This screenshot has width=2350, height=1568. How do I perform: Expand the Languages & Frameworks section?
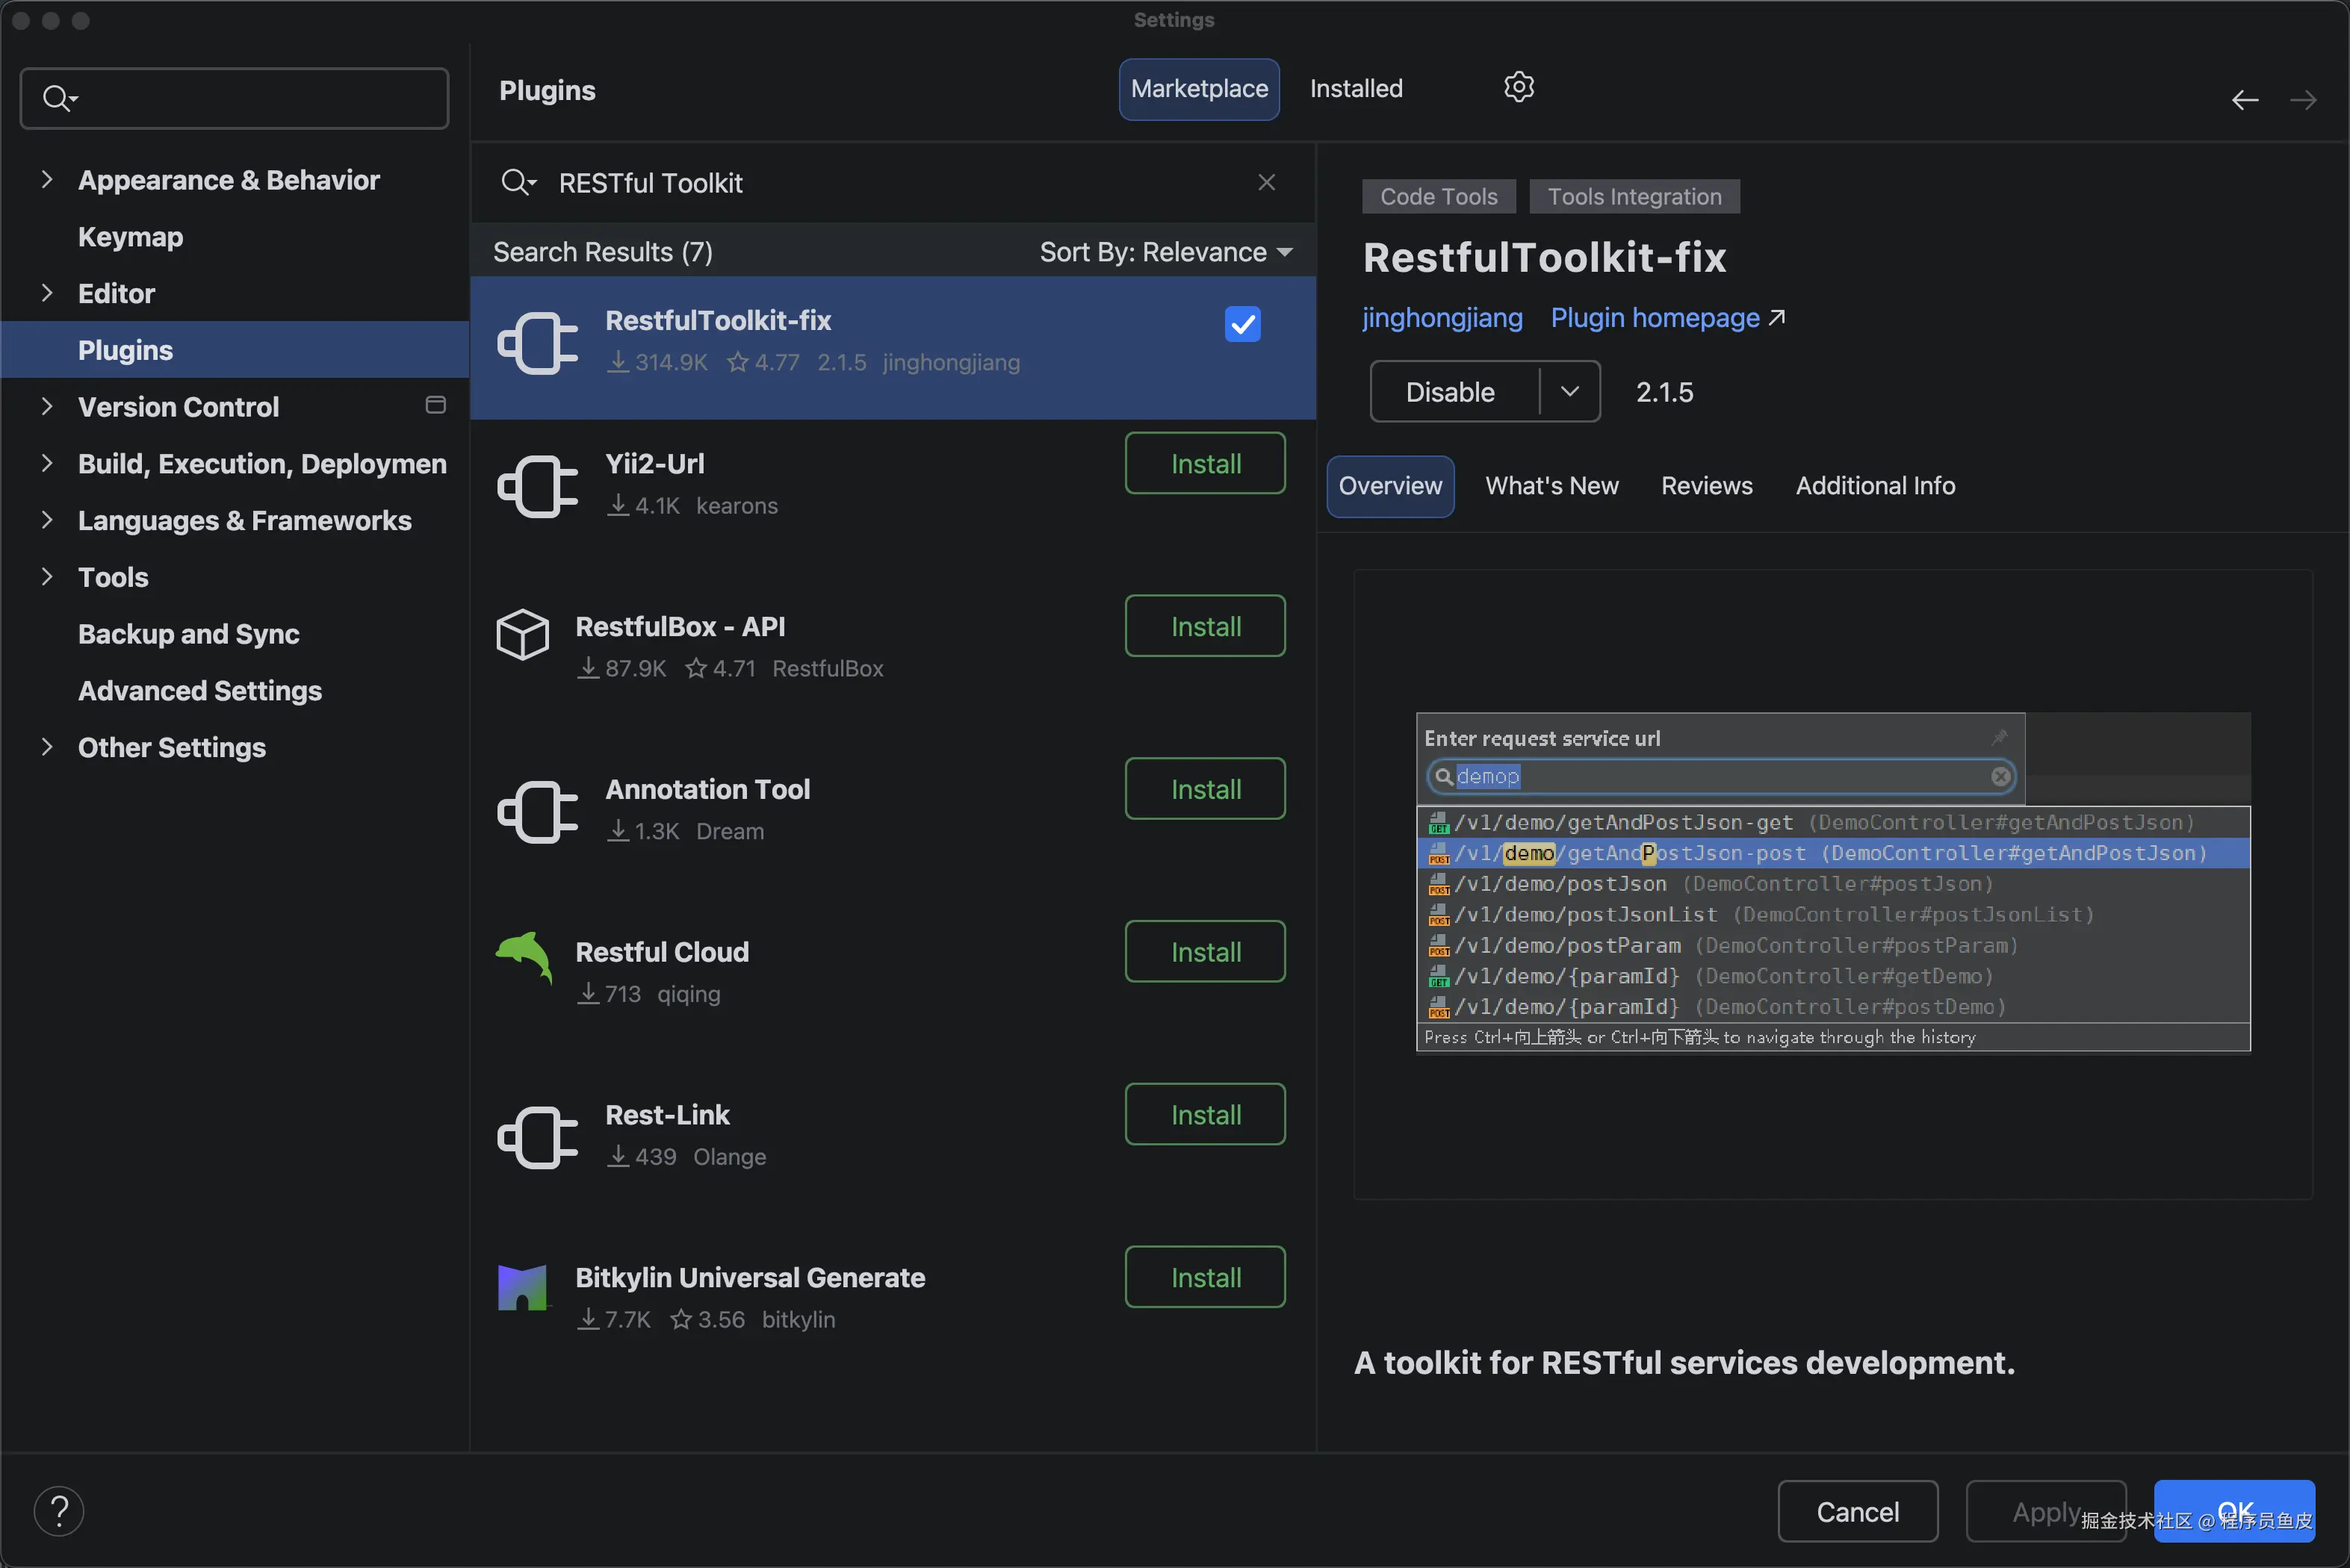pos(46,520)
